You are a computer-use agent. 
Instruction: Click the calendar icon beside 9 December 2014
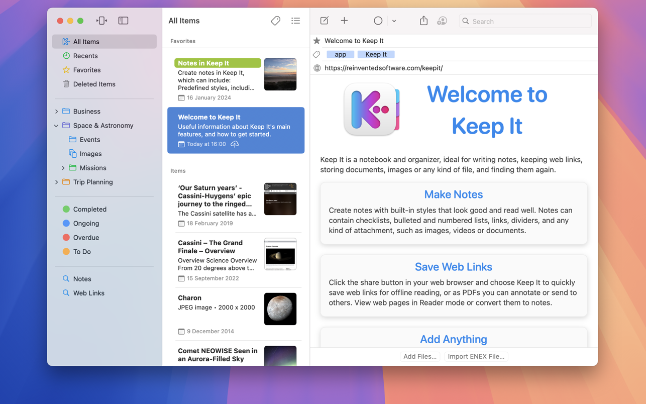pyautogui.click(x=181, y=331)
